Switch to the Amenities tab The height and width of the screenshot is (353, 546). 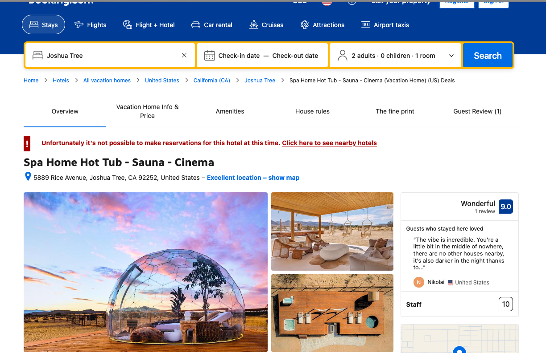tap(230, 111)
